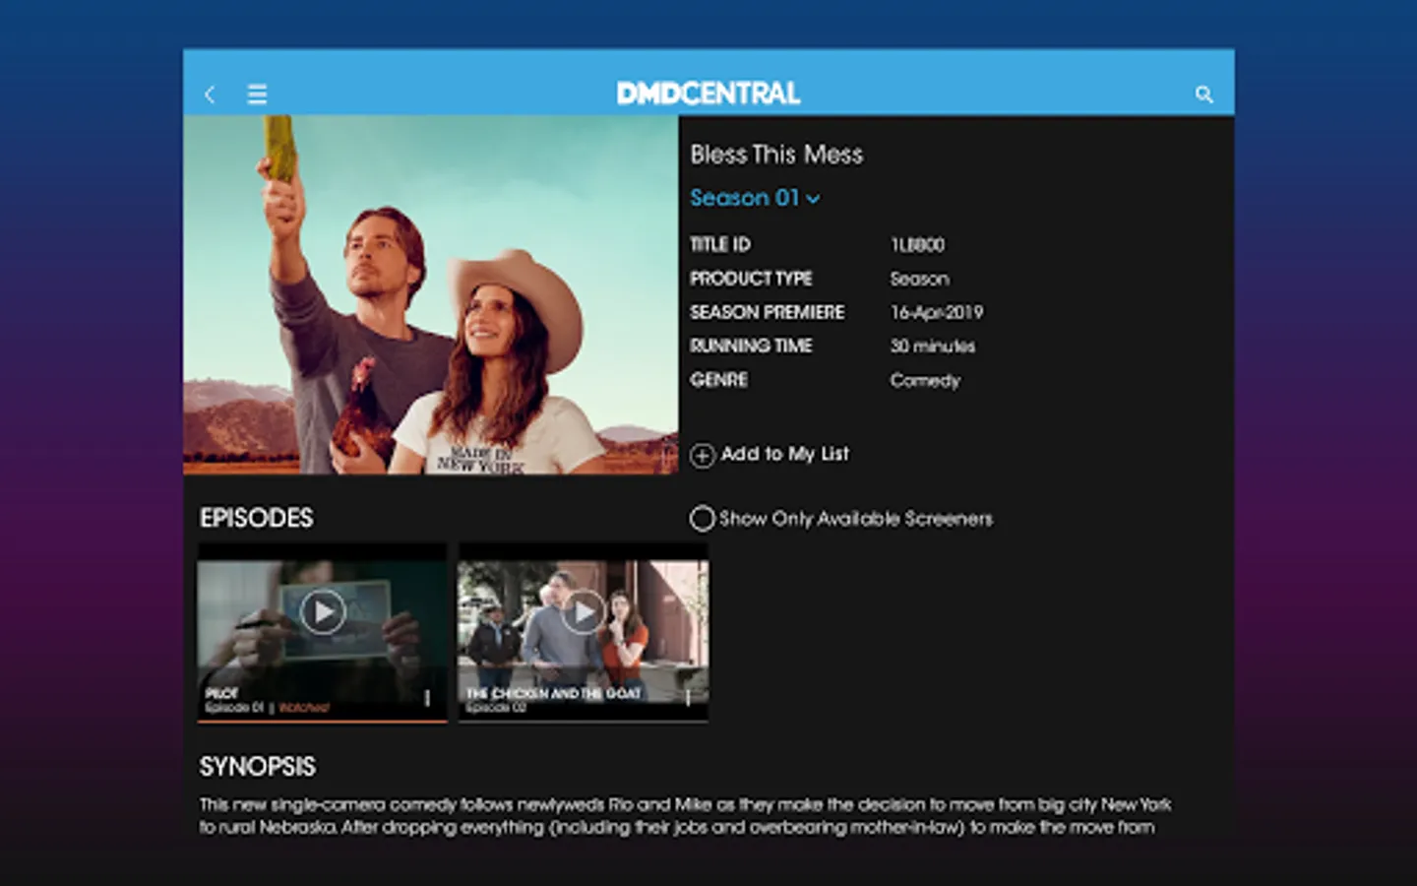Image resolution: width=1417 pixels, height=886 pixels.
Task: Play the Pilot episode
Action: pos(322,612)
